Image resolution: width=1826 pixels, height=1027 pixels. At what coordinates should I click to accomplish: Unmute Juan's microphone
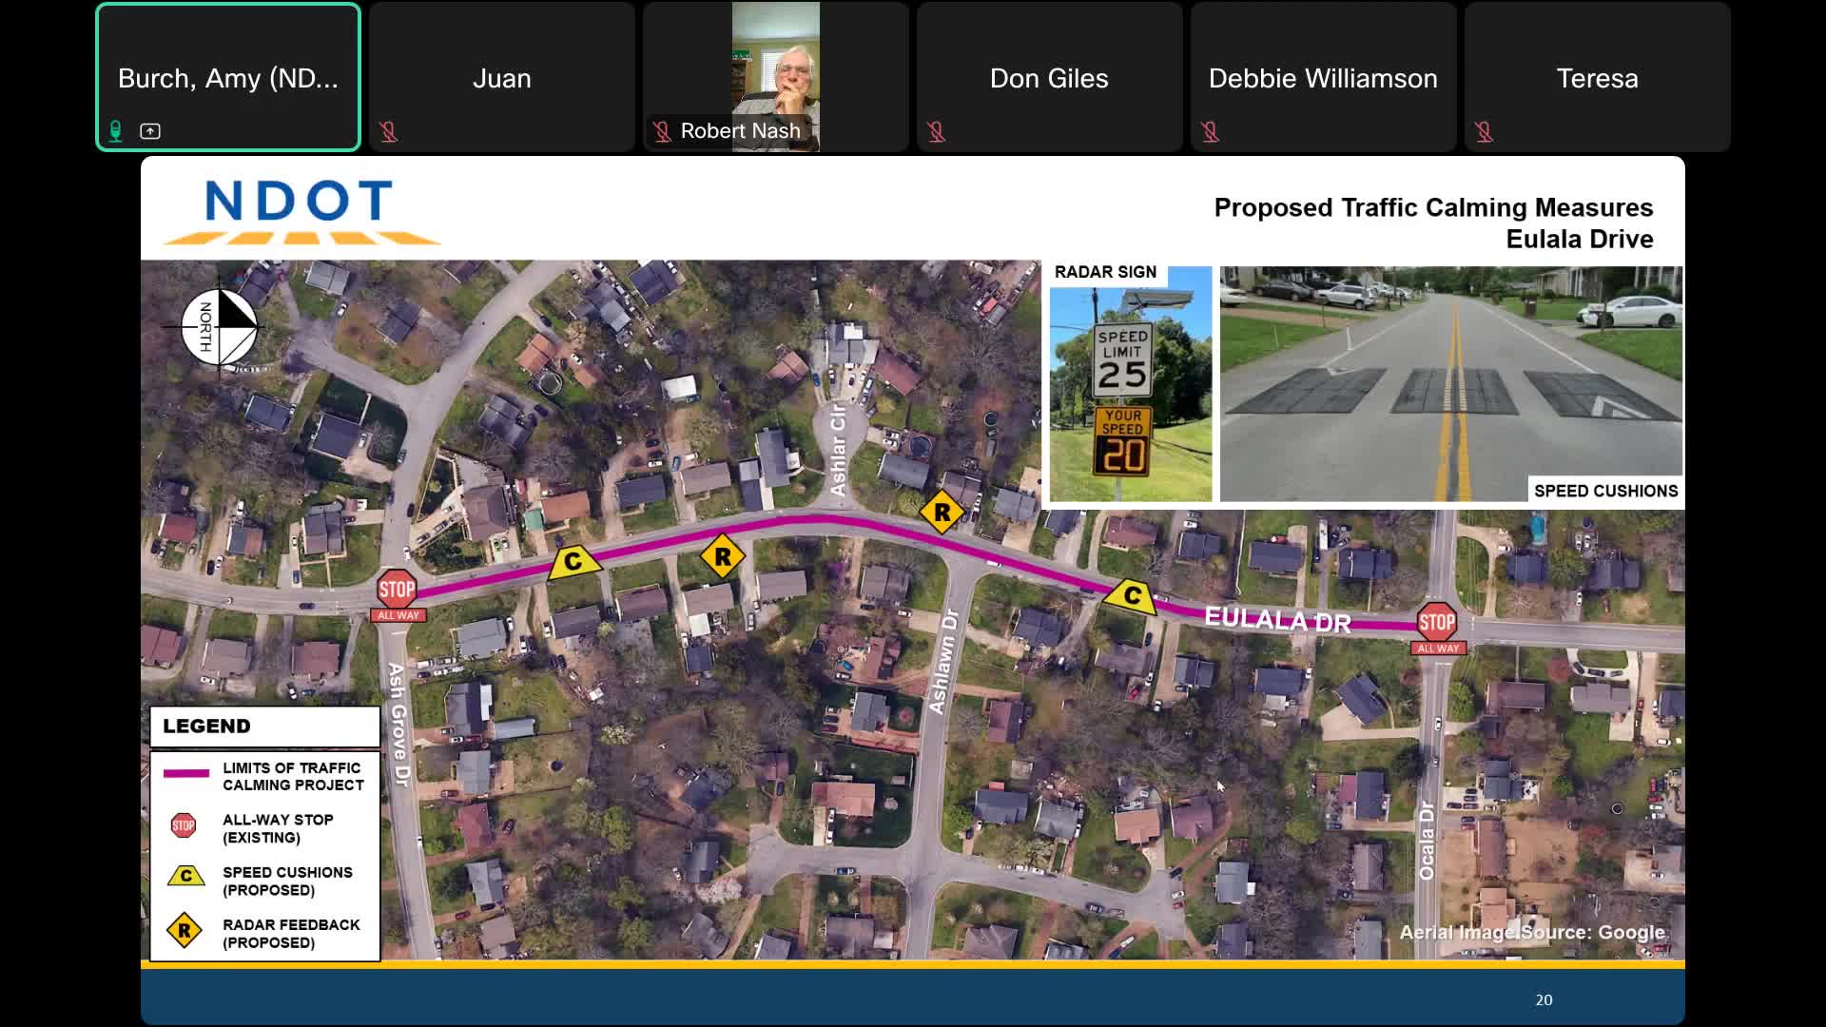tap(389, 131)
